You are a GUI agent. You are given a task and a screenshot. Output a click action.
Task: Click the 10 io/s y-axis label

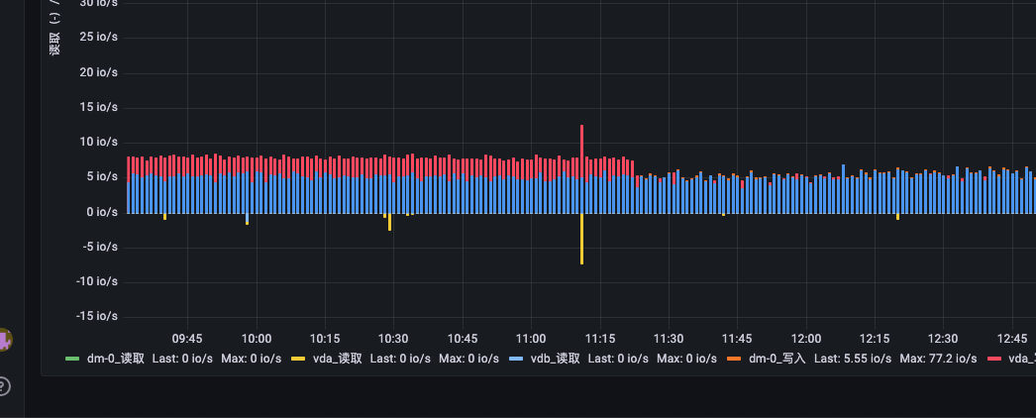click(98, 142)
